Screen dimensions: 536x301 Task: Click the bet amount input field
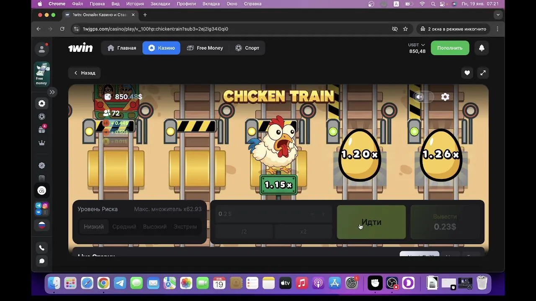tap(273, 214)
